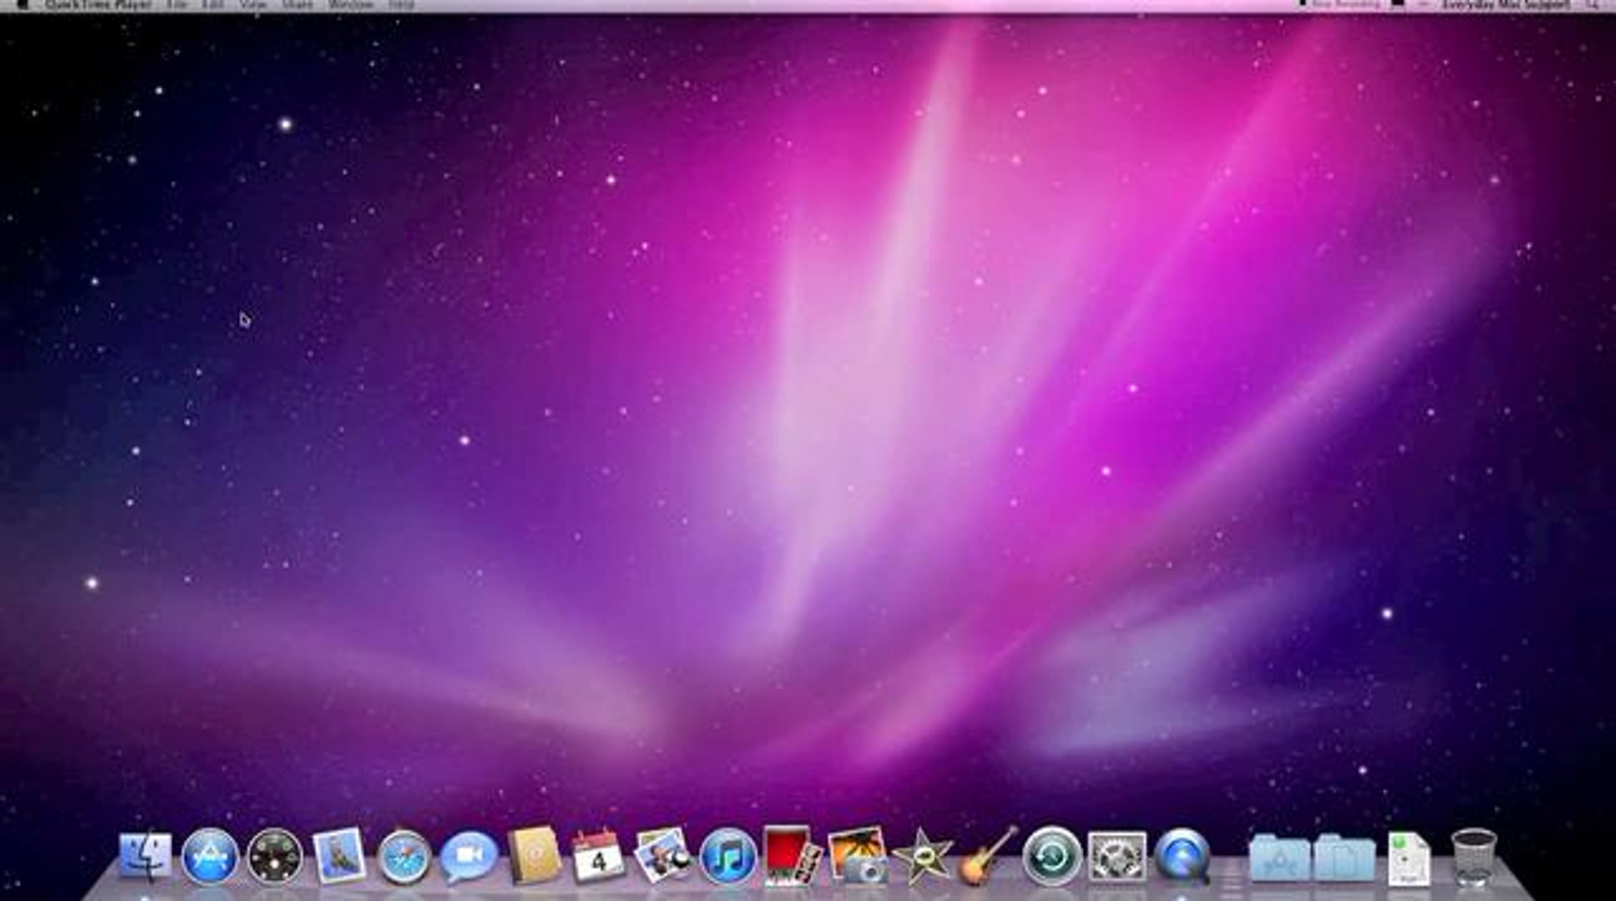The height and width of the screenshot is (901, 1616).
Task: Open the Window menu
Action: coord(350,5)
